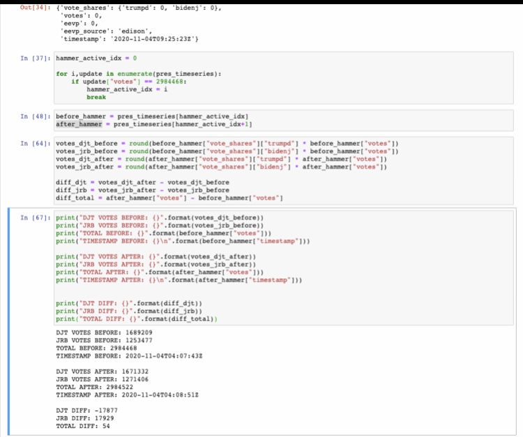Click output 'JRB VOTES BEFORE: 1253477'
523x437 pixels.
point(104,341)
